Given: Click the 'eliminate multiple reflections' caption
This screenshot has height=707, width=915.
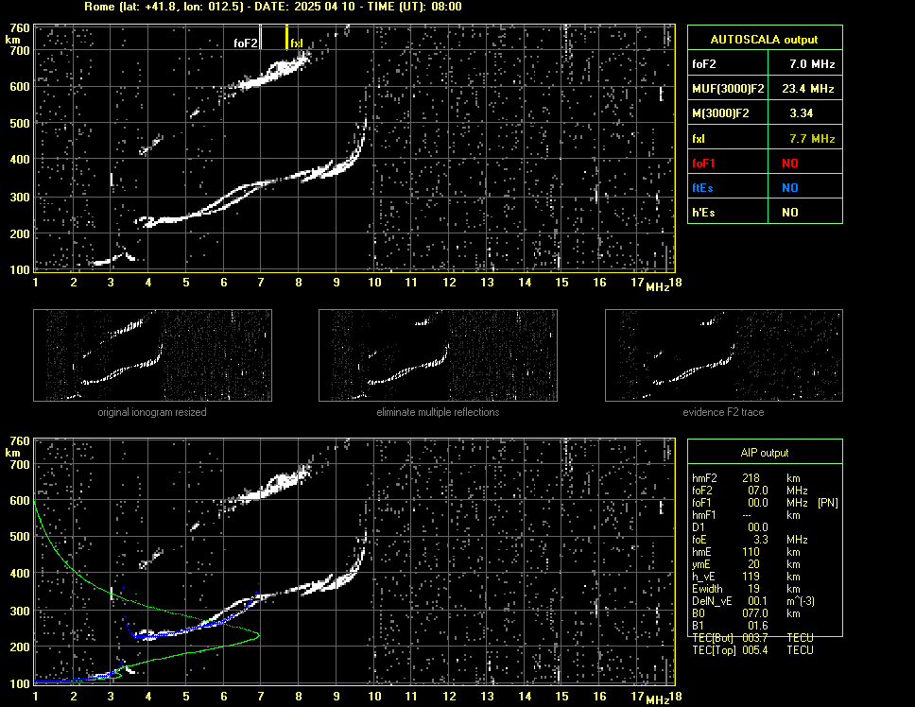Looking at the screenshot, I should tap(438, 412).
